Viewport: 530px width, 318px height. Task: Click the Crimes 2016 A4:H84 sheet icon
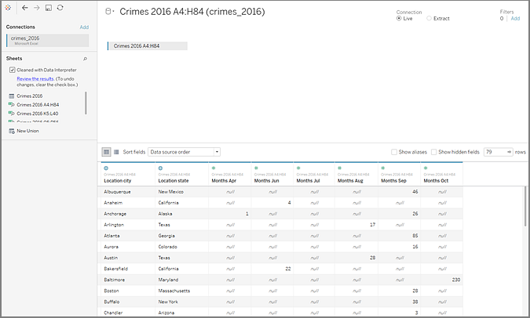click(12, 105)
